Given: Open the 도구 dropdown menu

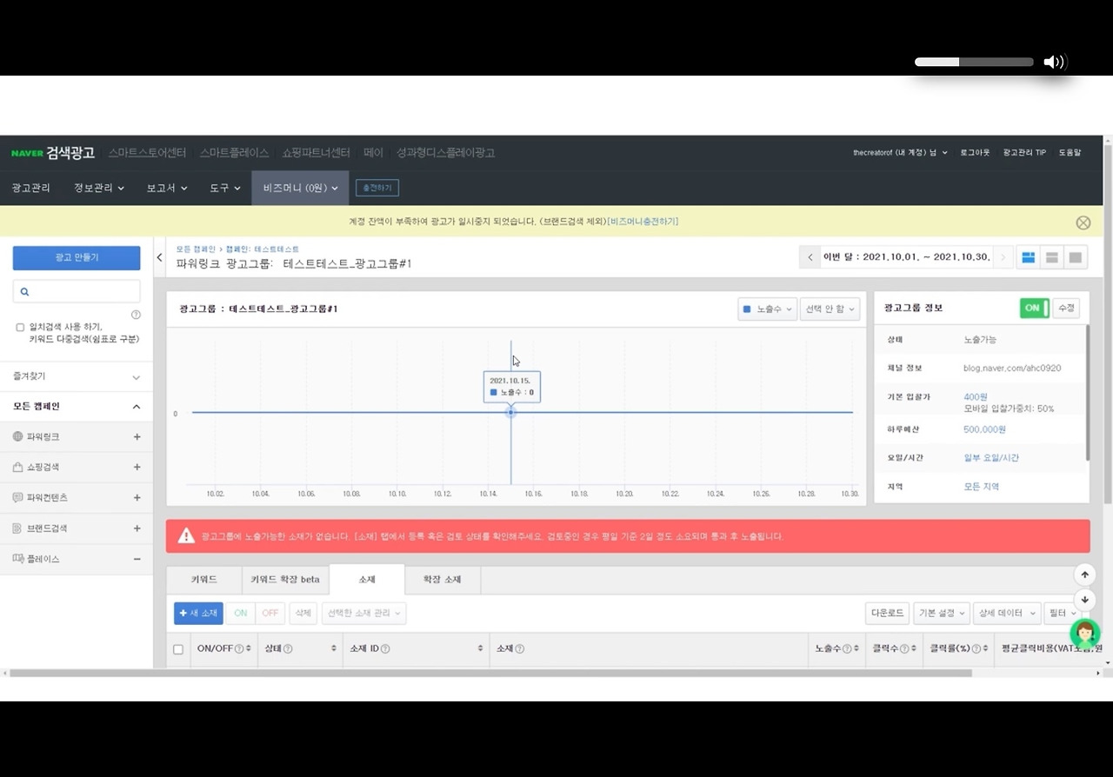Looking at the screenshot, I should point(225,188).
